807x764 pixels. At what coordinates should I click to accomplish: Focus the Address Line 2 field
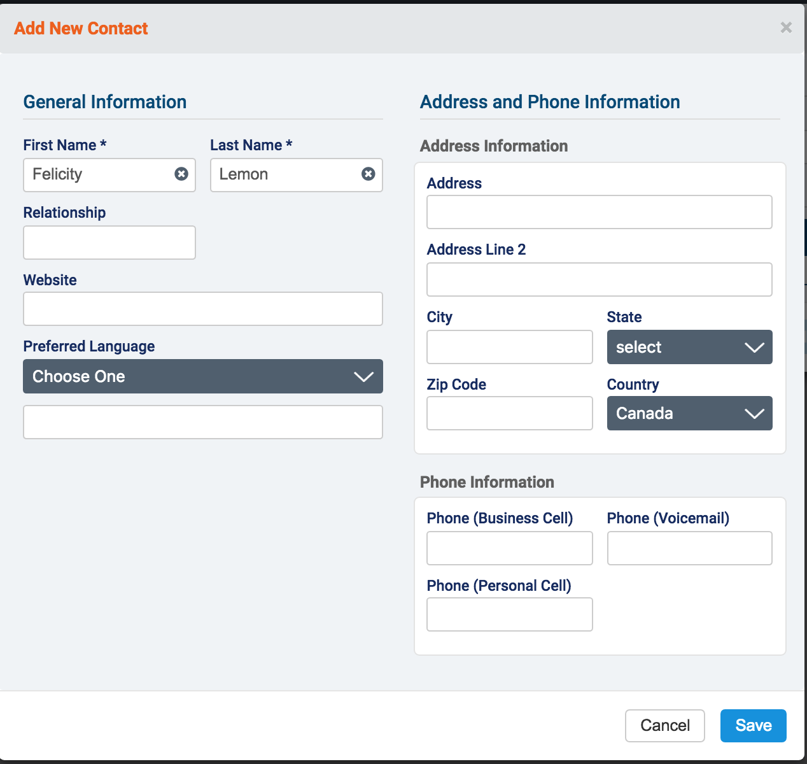pos(599,279)
